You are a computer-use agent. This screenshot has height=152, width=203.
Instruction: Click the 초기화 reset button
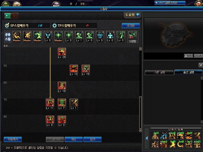pyautogui.click(x=131, y=26)
